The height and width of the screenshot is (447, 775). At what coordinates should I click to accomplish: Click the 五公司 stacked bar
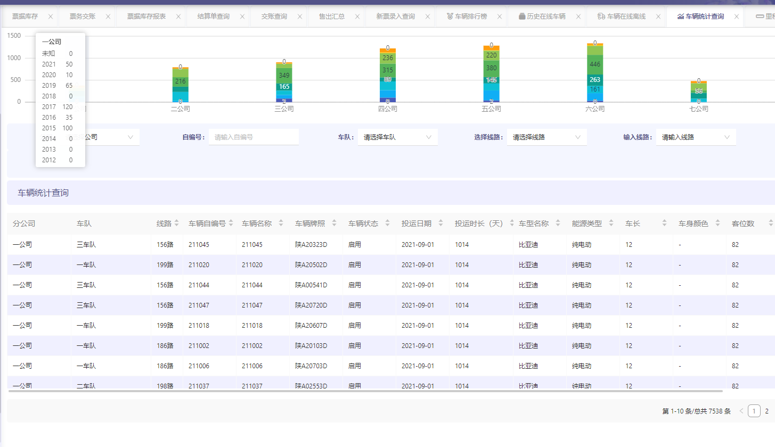(492, 73)
